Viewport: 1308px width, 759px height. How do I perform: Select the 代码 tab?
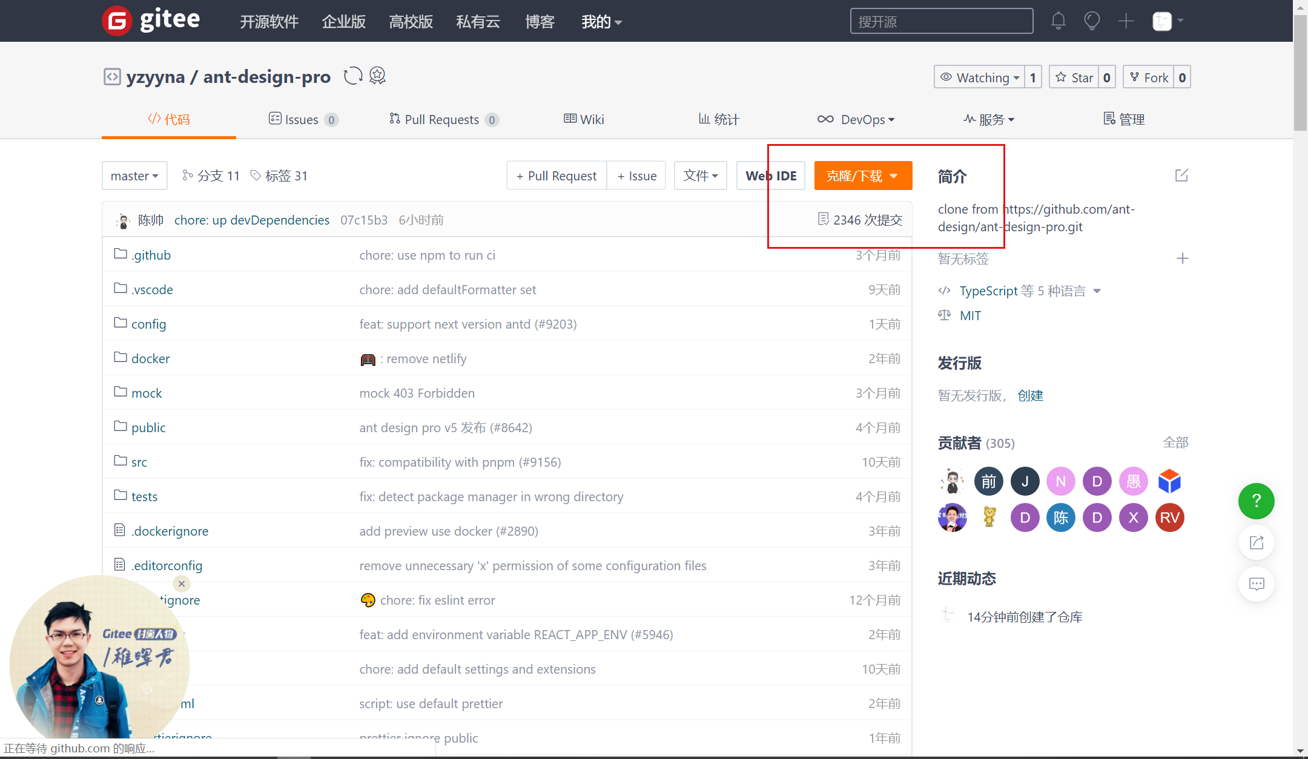point(168,119)
